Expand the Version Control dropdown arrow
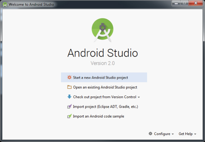Screen dimensions: 205x142 point(139,97)
